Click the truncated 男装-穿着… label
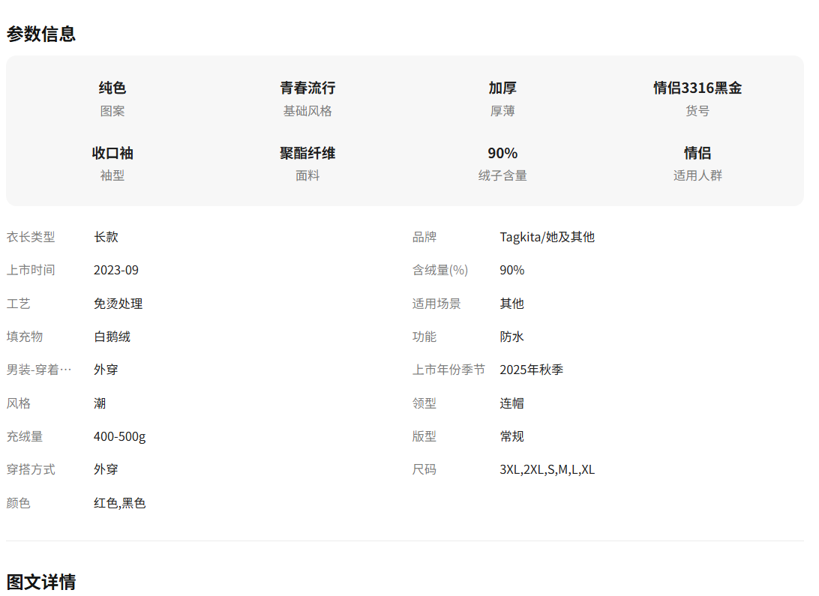Image resolution: width=819 pixels, height=596 pixels. [39, 370]
